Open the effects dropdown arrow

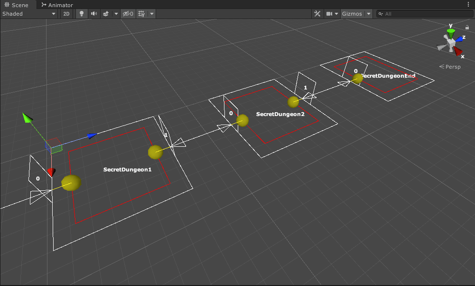[116, 14]
